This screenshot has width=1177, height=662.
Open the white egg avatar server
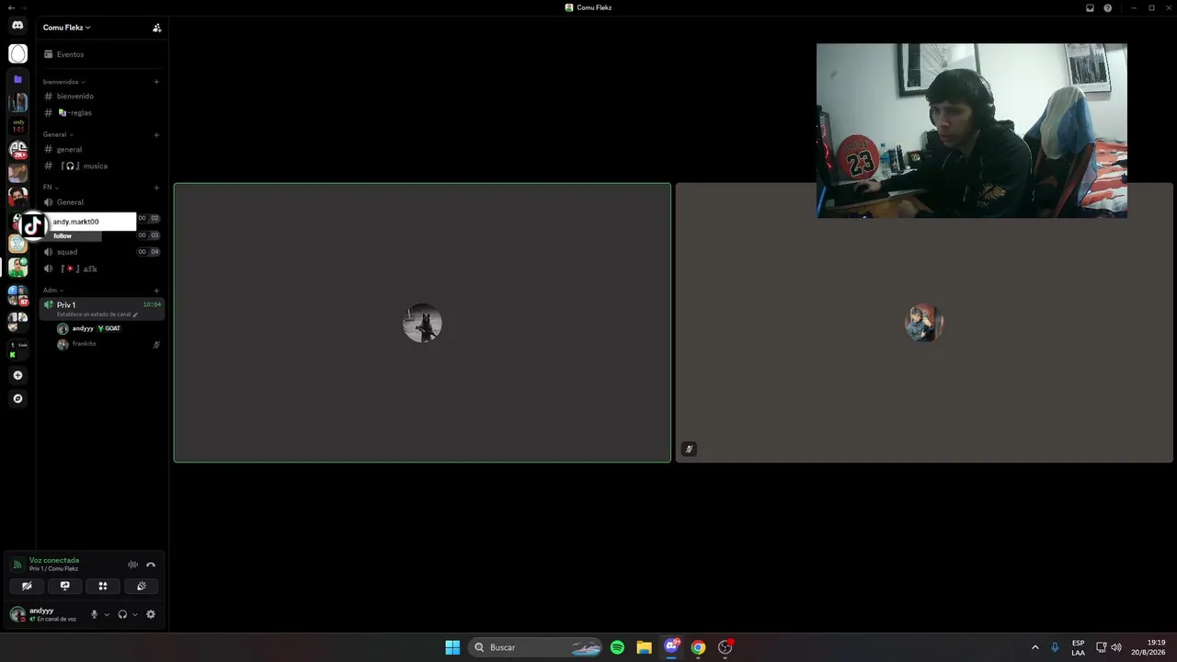pyautogui.click(x=17, y=54)
